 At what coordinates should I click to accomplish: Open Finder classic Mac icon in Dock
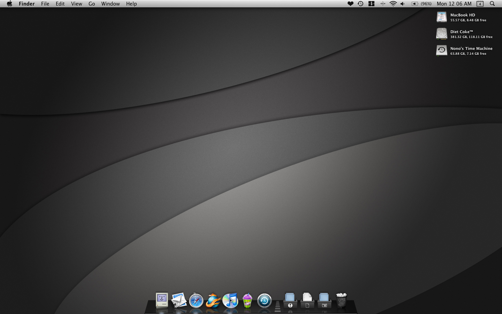click(162, 300)
